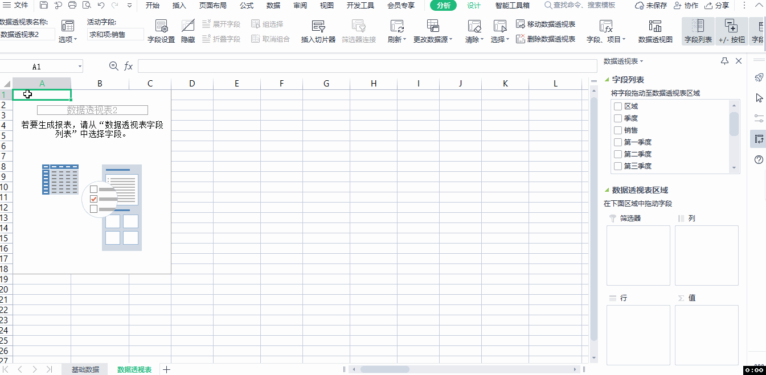Open 字段设置 field settings
The height and width of the screenshot is (375, 766).
point(161,32)
